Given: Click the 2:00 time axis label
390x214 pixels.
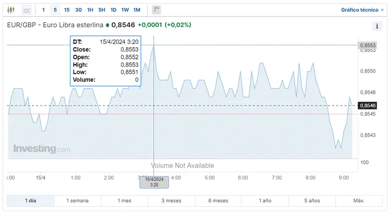Looking at the screenshot, I should point(109,178).
